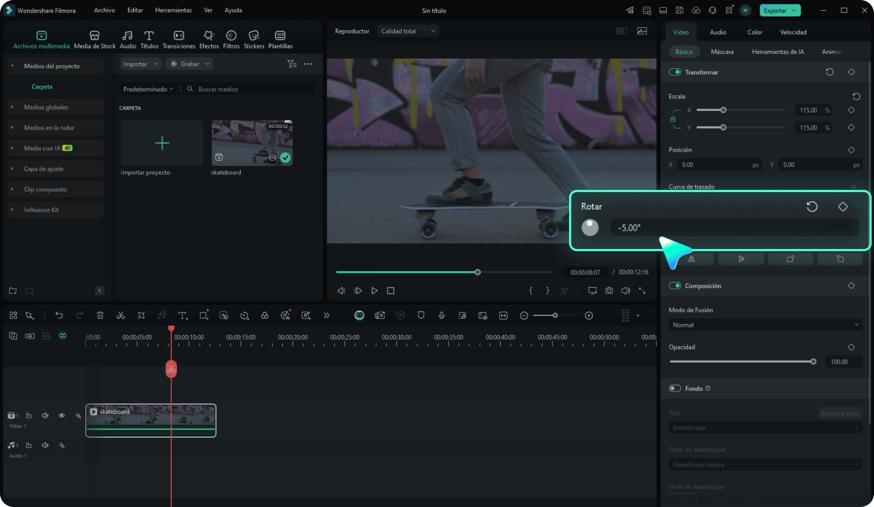Open the Efectos panel
The width and height of the screenshot is (874, 507).
[209, 40]
